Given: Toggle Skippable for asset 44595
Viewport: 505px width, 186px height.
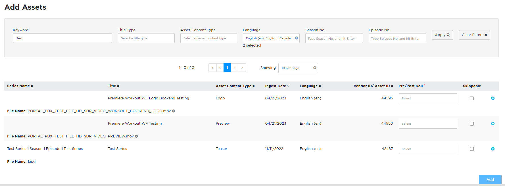Looking at the screenshot, I should pyautogui.click(x=472, y=98).
